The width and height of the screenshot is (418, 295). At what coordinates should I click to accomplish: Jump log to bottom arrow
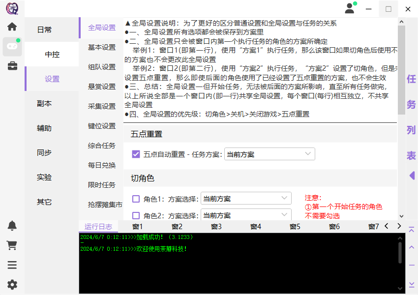pos(412,284)
